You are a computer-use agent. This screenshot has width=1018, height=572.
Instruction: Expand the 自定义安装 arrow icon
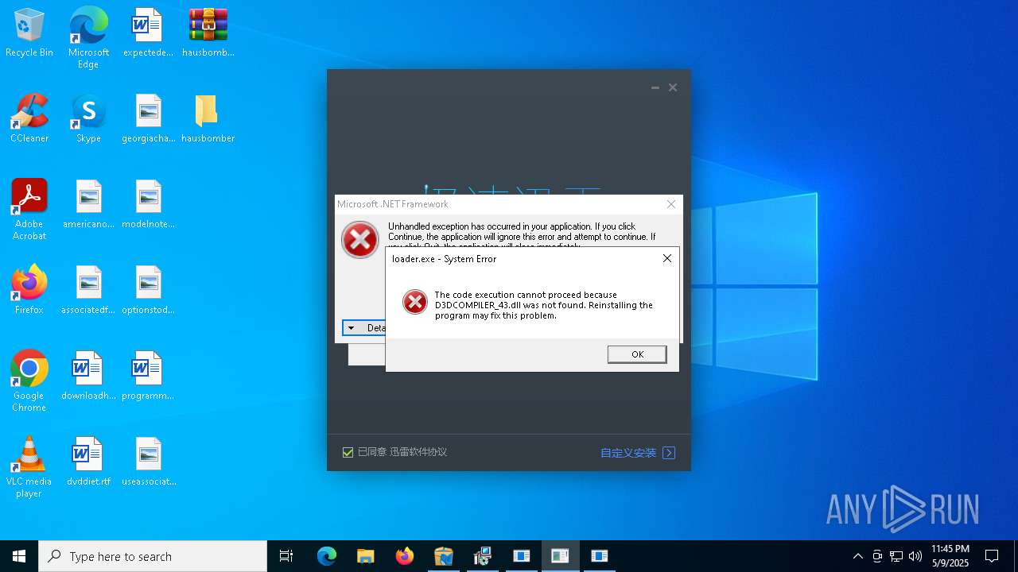coord(669,453)
